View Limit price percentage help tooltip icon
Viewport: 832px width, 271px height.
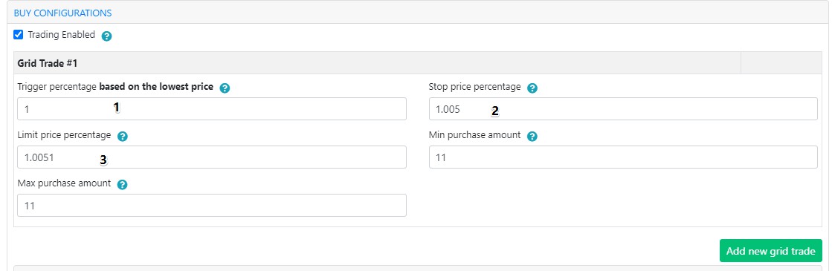click(x=122, y=137)
